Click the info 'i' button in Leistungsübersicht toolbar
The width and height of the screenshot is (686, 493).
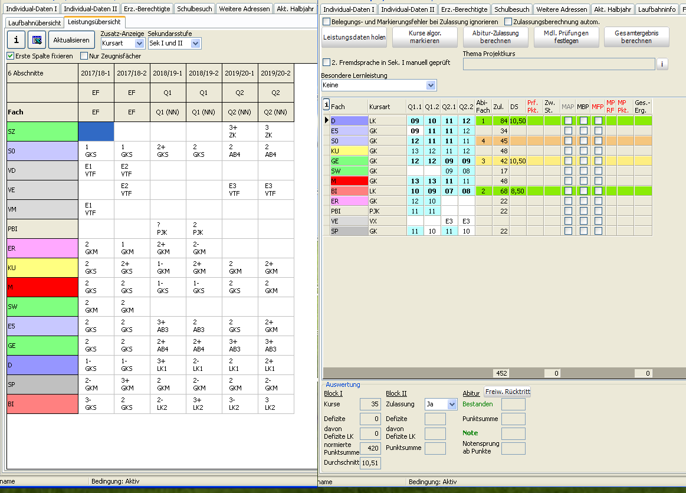(x=16, y=40)
